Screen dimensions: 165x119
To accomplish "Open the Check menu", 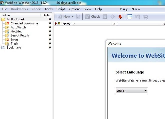I will coord(36,9).
